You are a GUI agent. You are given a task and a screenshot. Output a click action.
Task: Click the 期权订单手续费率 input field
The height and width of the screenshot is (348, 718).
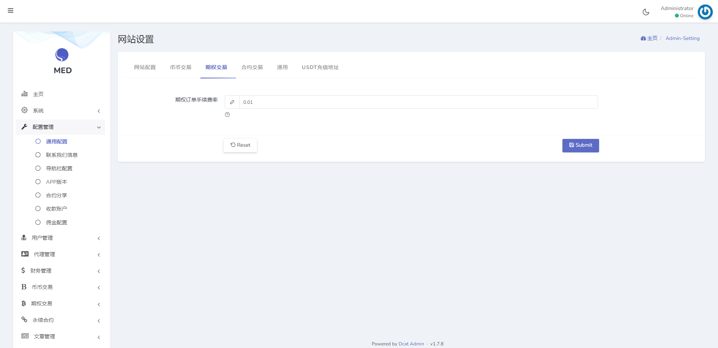click(418, 102)
